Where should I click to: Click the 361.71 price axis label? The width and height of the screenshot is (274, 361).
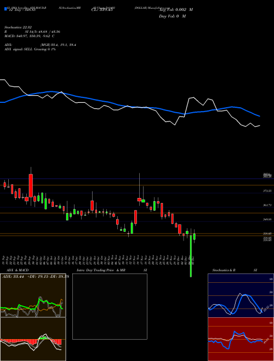267,205
